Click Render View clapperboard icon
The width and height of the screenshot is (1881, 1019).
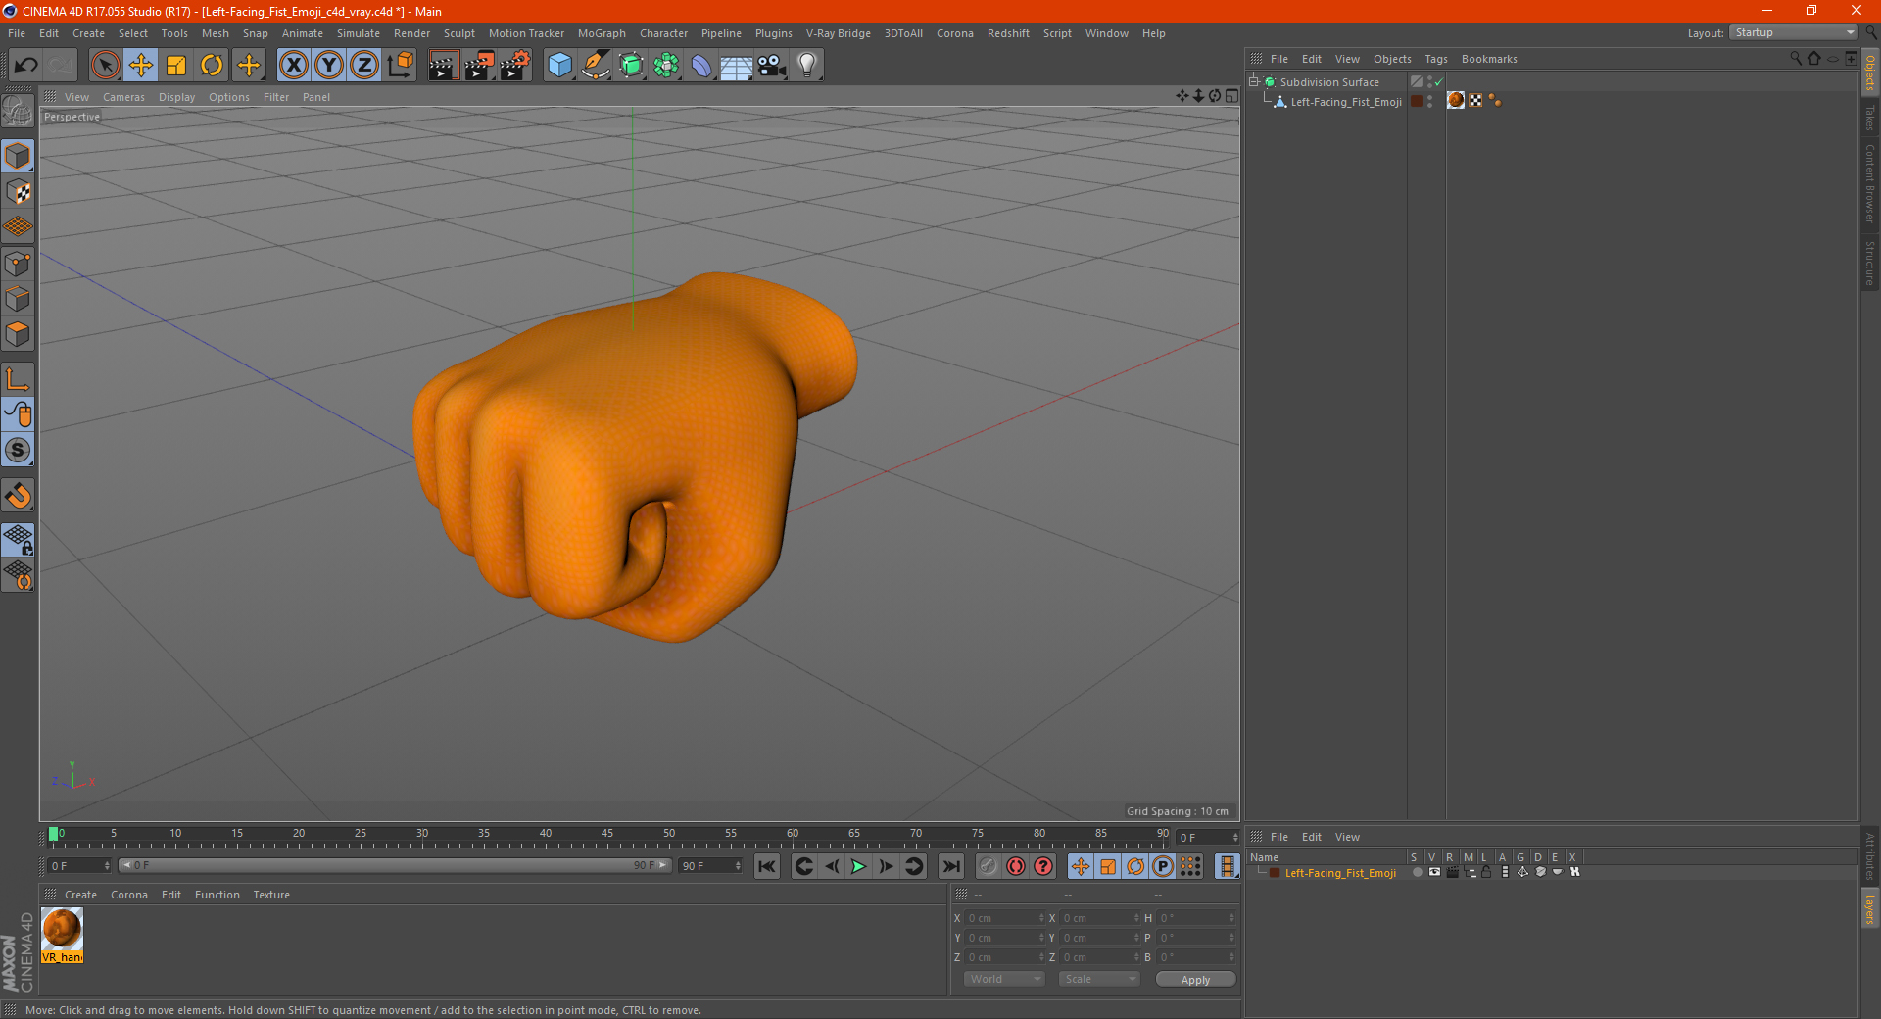tap(443, 66)
